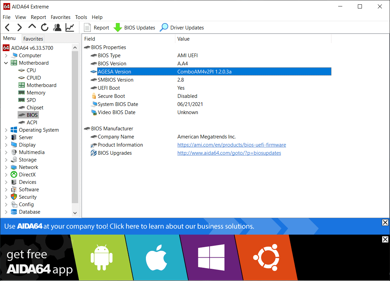Click the tree scrollbar down arrow
This screenshot has width=390, height=281.
[x=75, y=213]
